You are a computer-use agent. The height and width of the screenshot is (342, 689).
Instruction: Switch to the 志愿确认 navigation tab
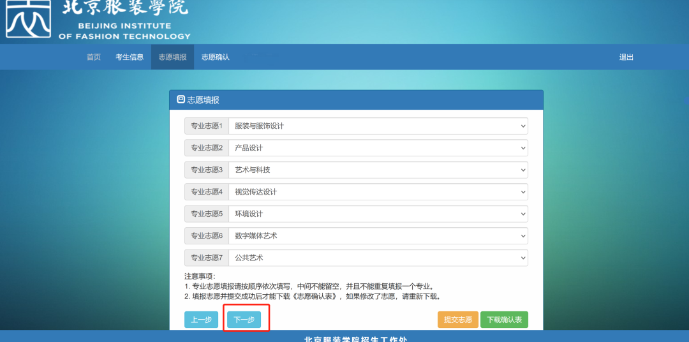pyautogui.click(x=216, y=57)
